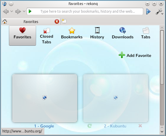Reload the Kubuntu preview with green arrow
The image size is (166, 136).
pos(90,126)
